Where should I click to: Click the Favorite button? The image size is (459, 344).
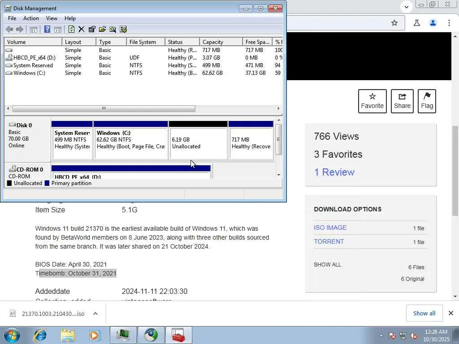[372, 101]
